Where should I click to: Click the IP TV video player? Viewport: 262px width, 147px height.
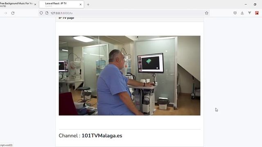coord(129,76)
